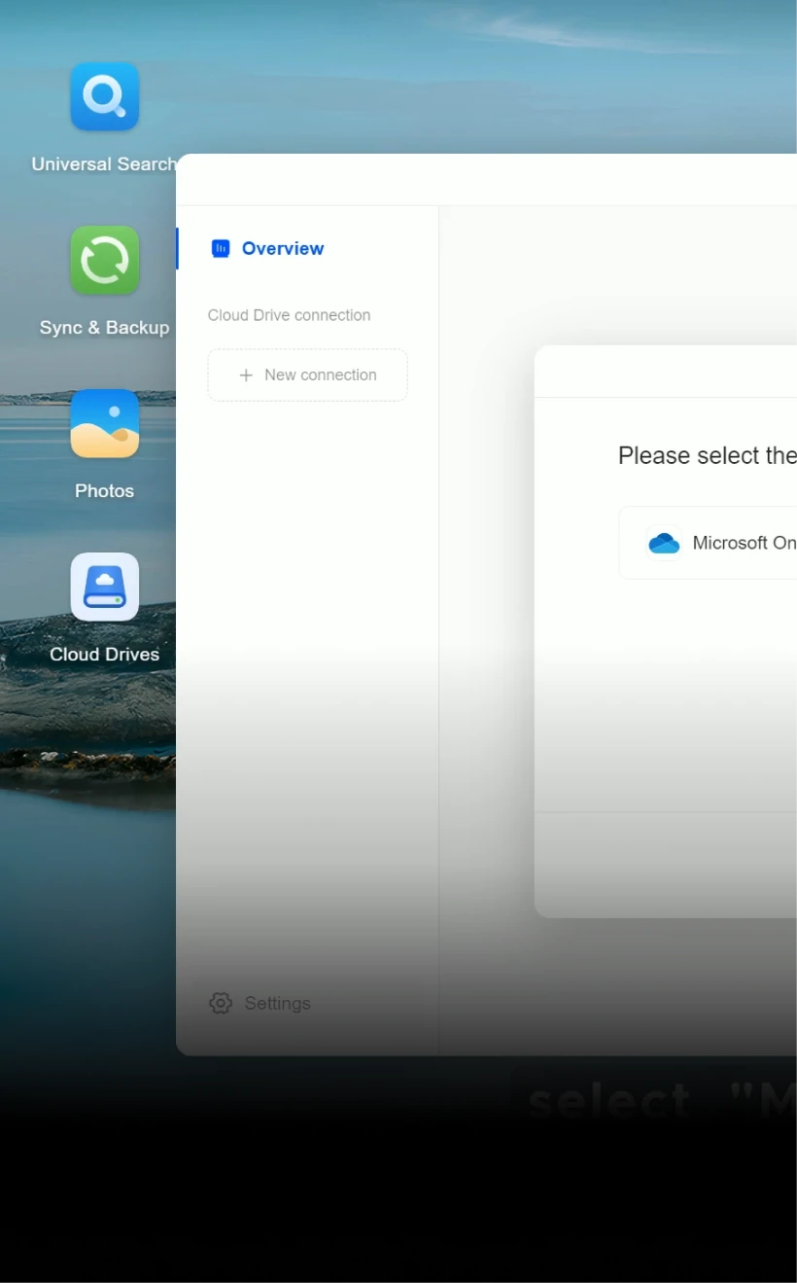Click the Microsoft OneDrive cloud icon
Image resolution: width=797 pixels, height=1283 pixels.
664,543
